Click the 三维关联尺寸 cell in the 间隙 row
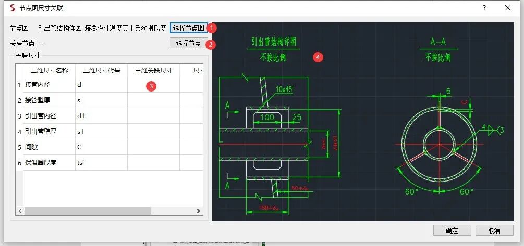The image size is (524, 246). click(153, 147)
